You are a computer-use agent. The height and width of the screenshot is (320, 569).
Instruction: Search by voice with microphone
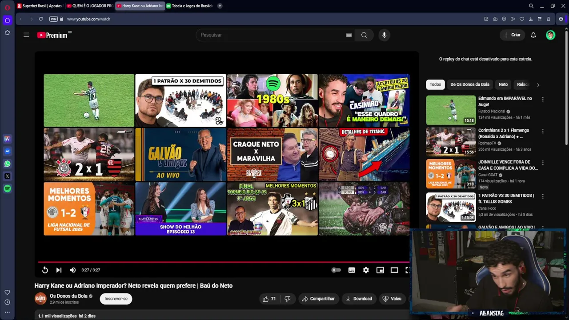click(385, 35)
